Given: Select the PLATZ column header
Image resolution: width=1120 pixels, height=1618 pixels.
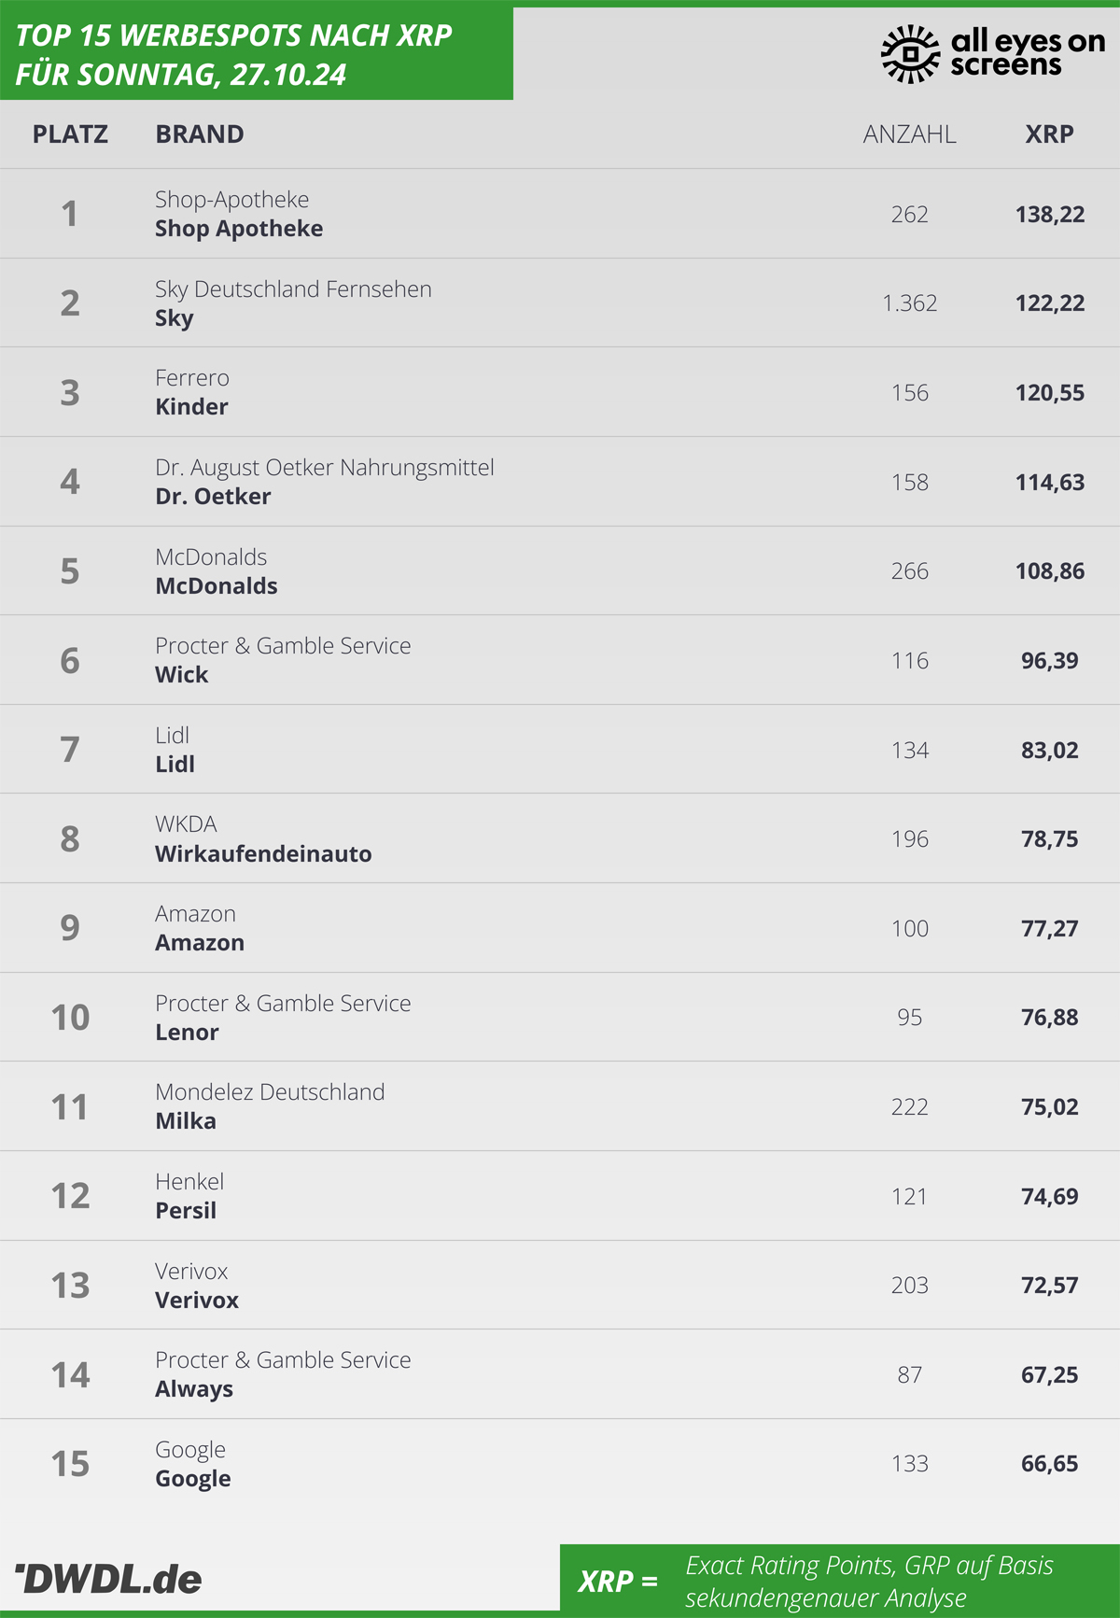Looking at the screenshot, I should (x=70, y=134).
